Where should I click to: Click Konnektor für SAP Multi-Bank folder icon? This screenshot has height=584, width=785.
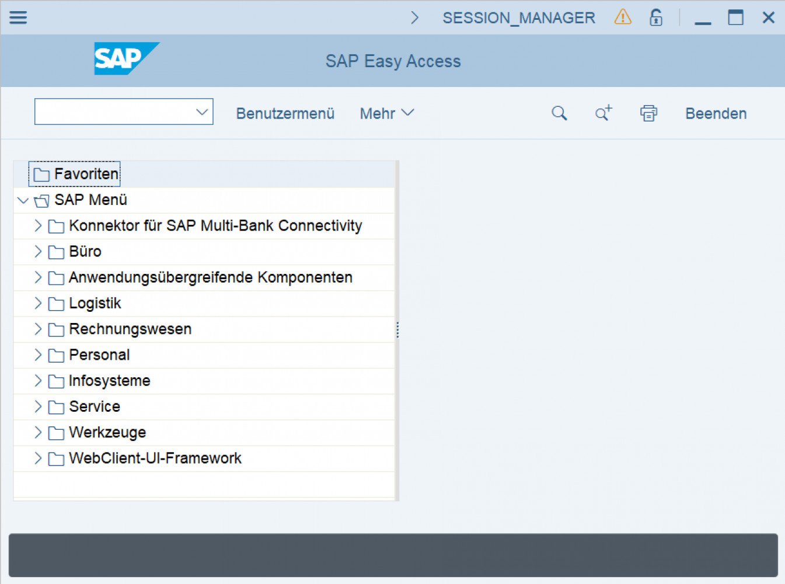(56, 227)
